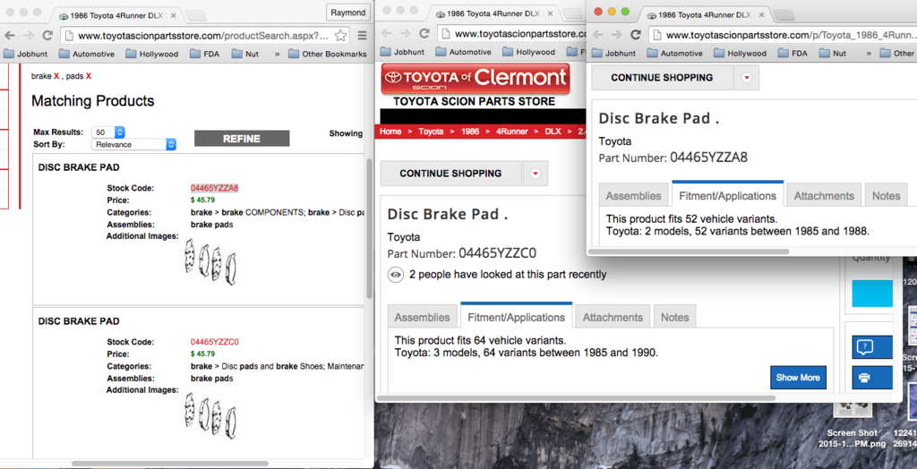This screenshot has height=469, width=917.
Task: Open Automotive bookmark folder in left window
Action: [x=87, y=54]
